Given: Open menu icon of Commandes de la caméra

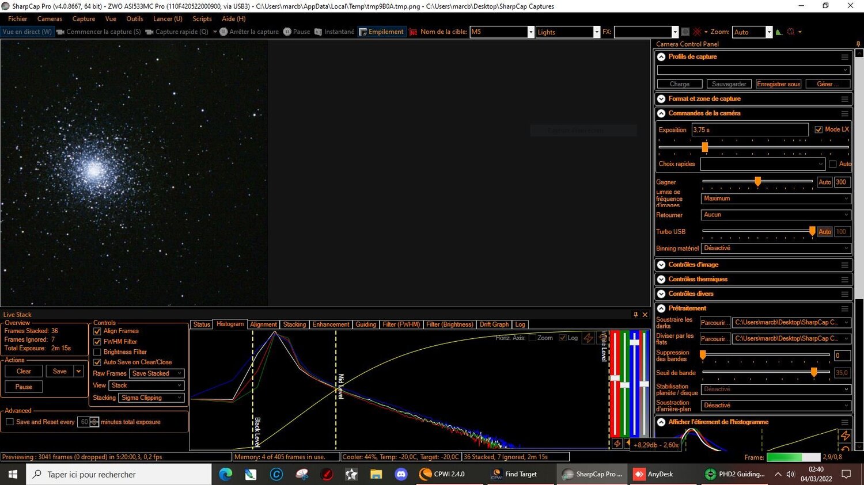Looking at the screenshot, I should [x=844, y=113].
